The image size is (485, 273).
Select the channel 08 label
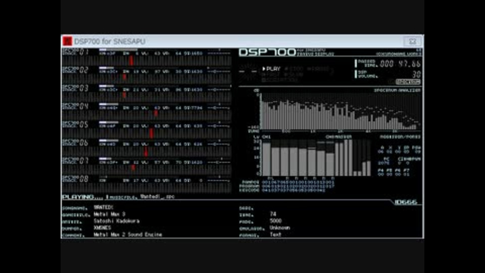pos(76,179)
